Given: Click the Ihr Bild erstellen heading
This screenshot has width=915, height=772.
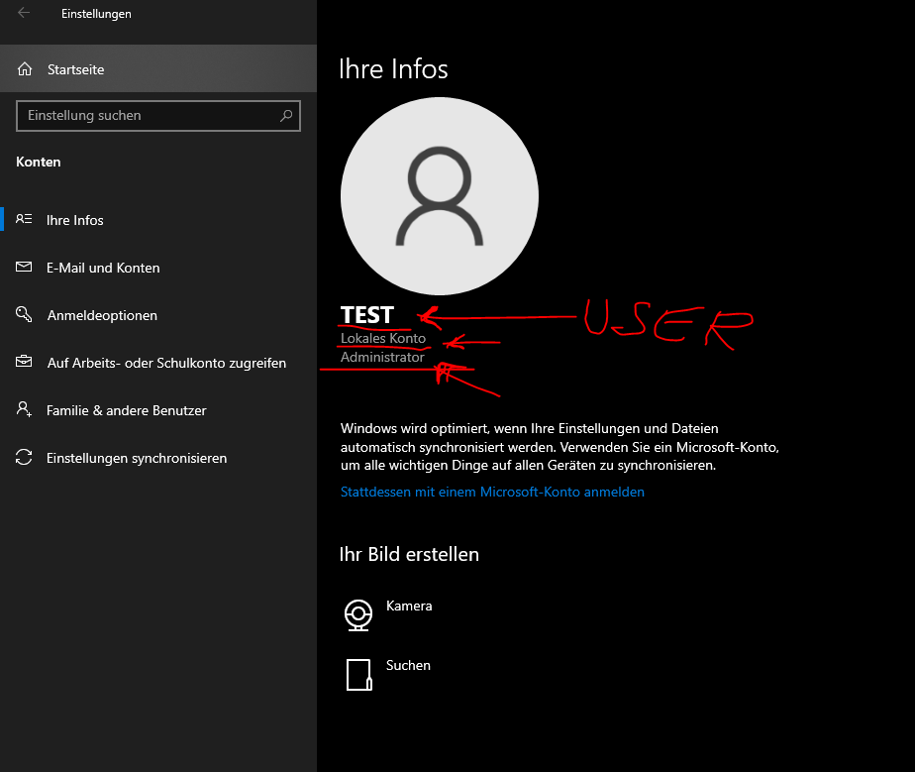Looking at the screenshot, I should tap(409, 554).
